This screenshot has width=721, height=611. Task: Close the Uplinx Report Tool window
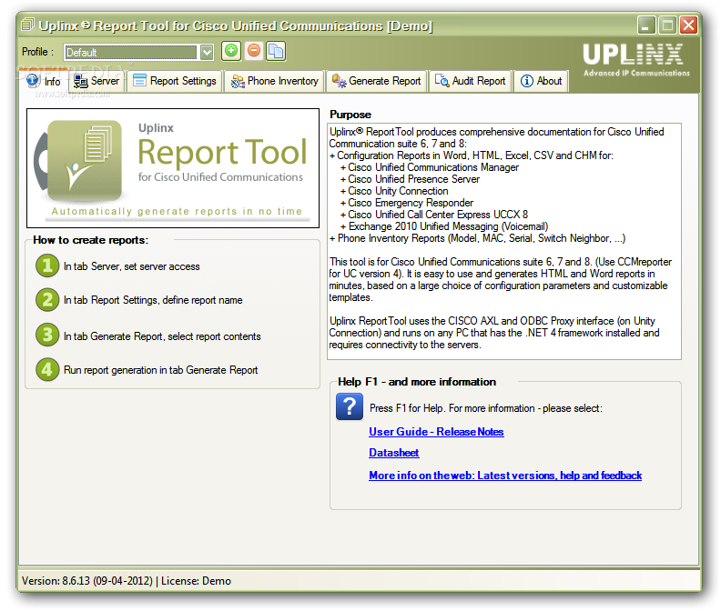pos(688,25)
